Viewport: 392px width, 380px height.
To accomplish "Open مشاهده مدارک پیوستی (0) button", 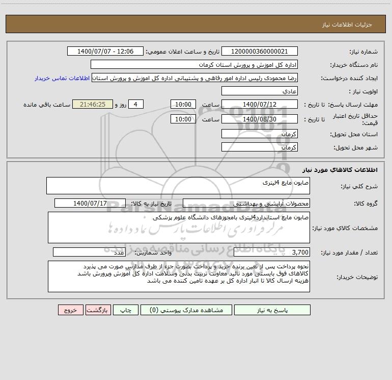I will (x=186, y=310).
